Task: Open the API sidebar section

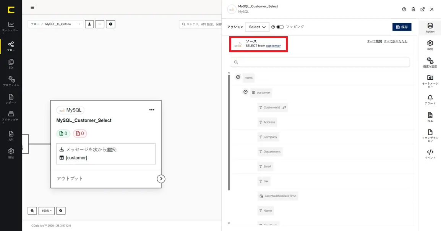Action: click(11, 135)
